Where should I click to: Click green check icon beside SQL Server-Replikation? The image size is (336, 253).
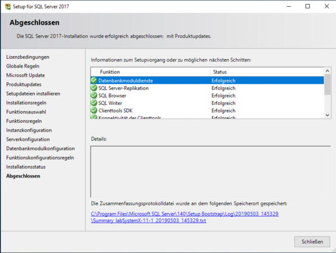coord(94,88)
